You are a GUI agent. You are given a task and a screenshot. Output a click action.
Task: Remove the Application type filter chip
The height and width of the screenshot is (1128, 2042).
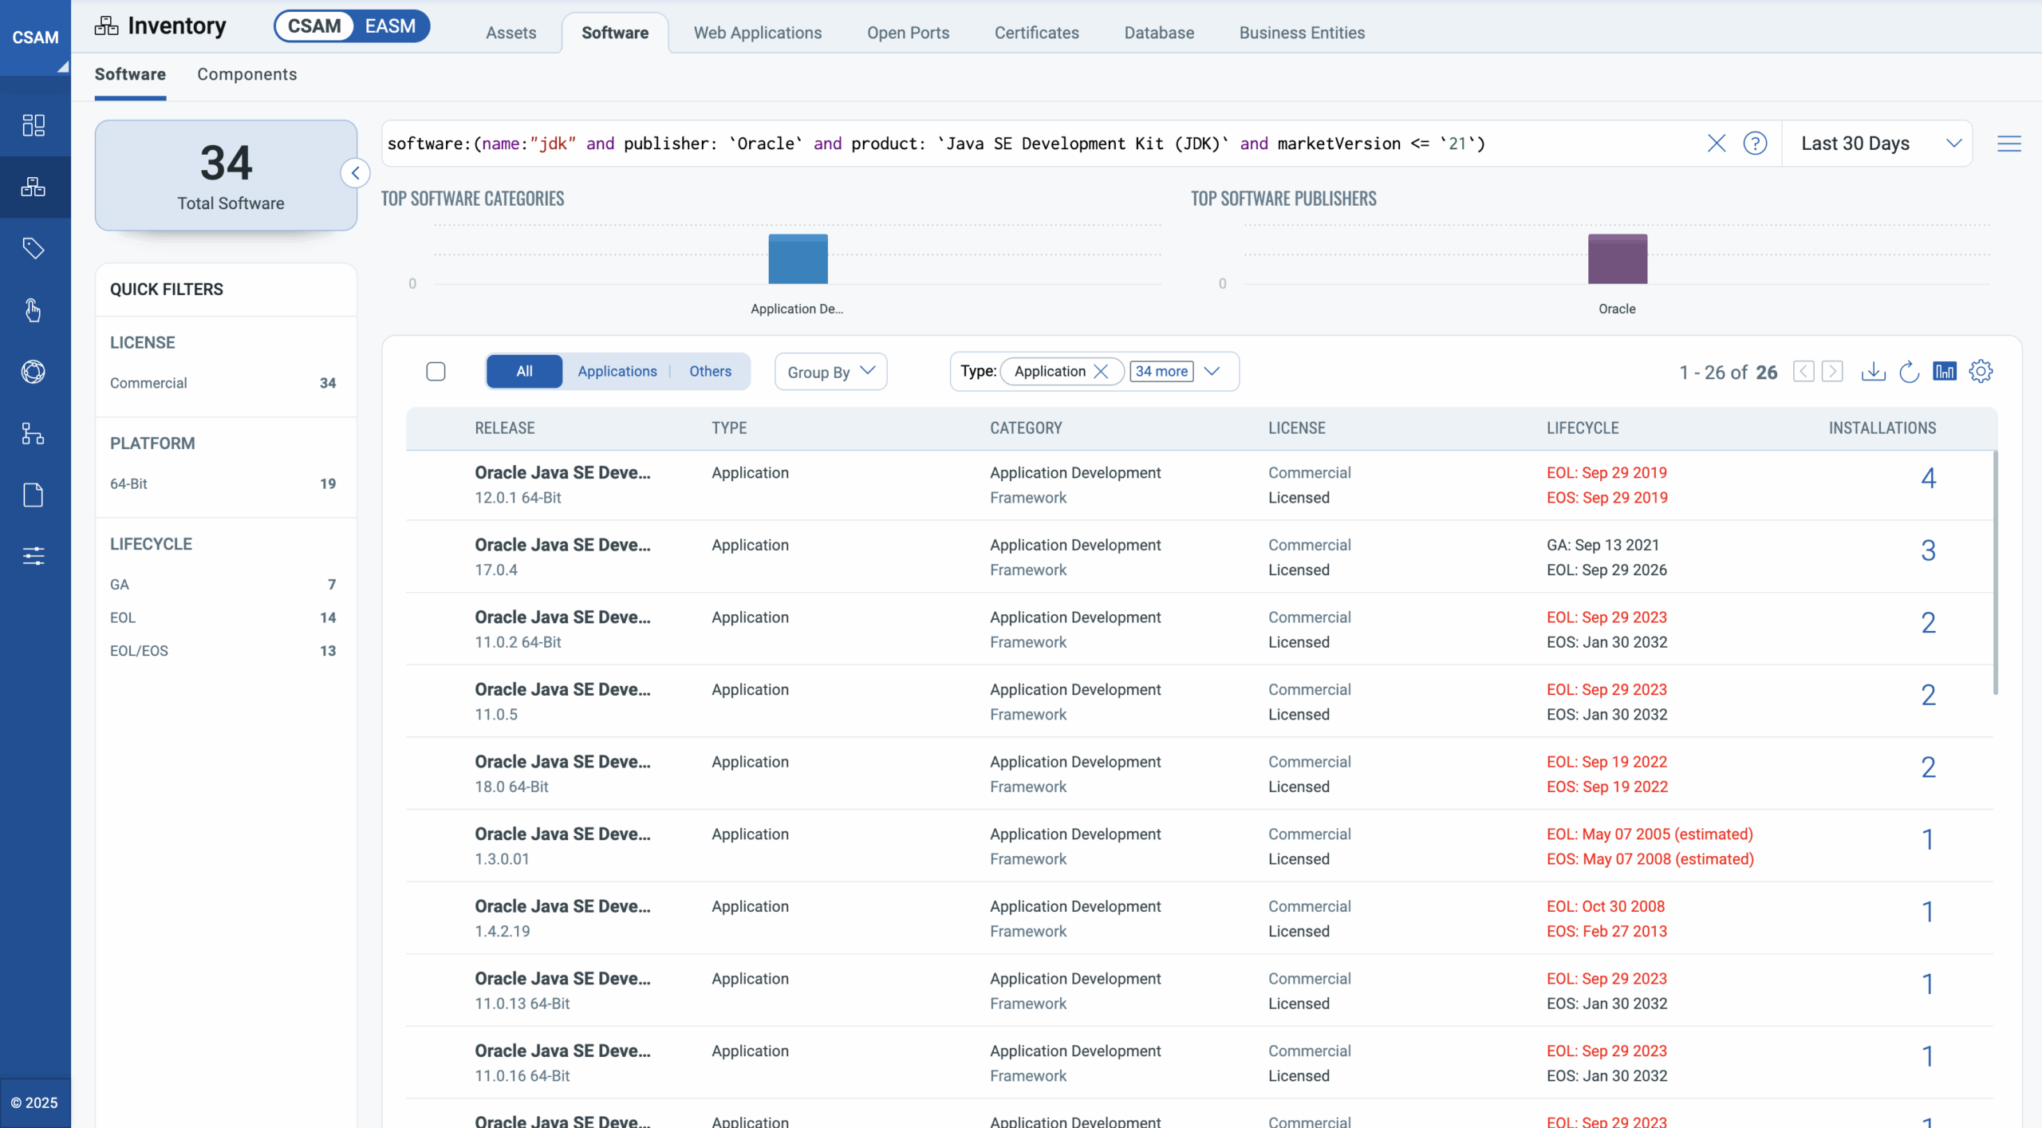(1101, 371)
